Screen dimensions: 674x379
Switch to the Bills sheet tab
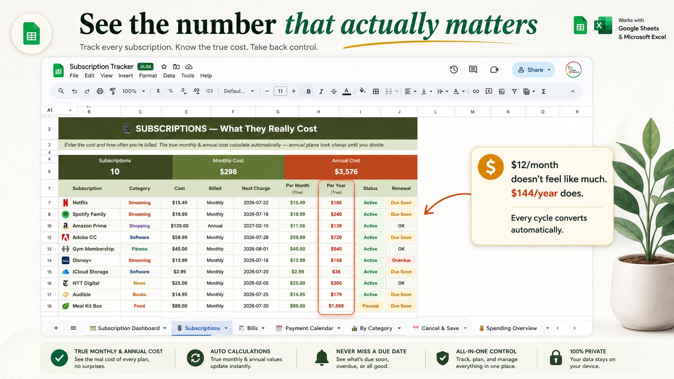[x=252, y=328]
